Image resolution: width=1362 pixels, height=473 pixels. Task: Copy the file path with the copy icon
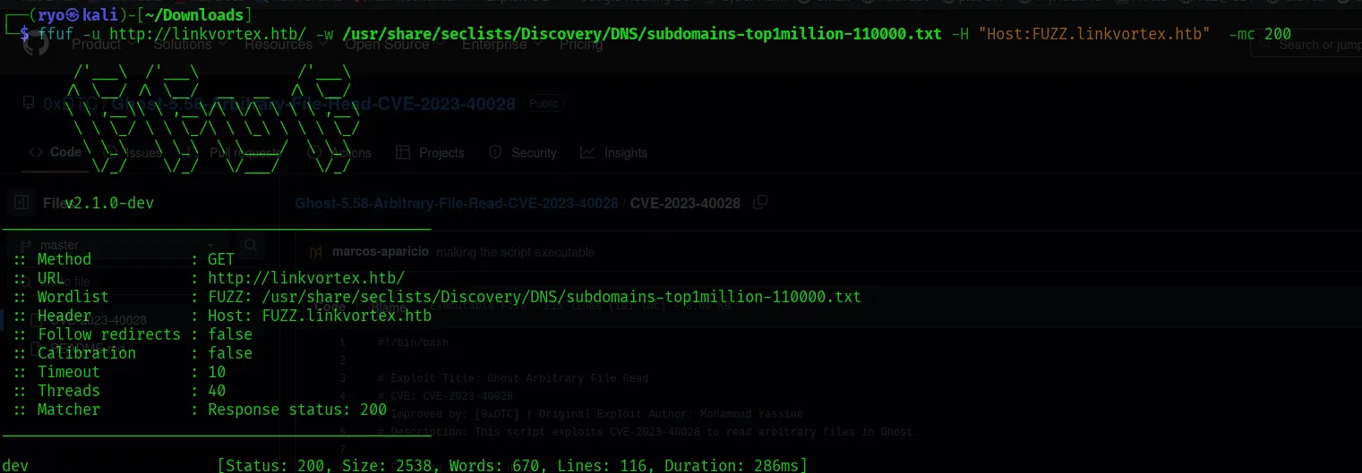tap(760, 203)
